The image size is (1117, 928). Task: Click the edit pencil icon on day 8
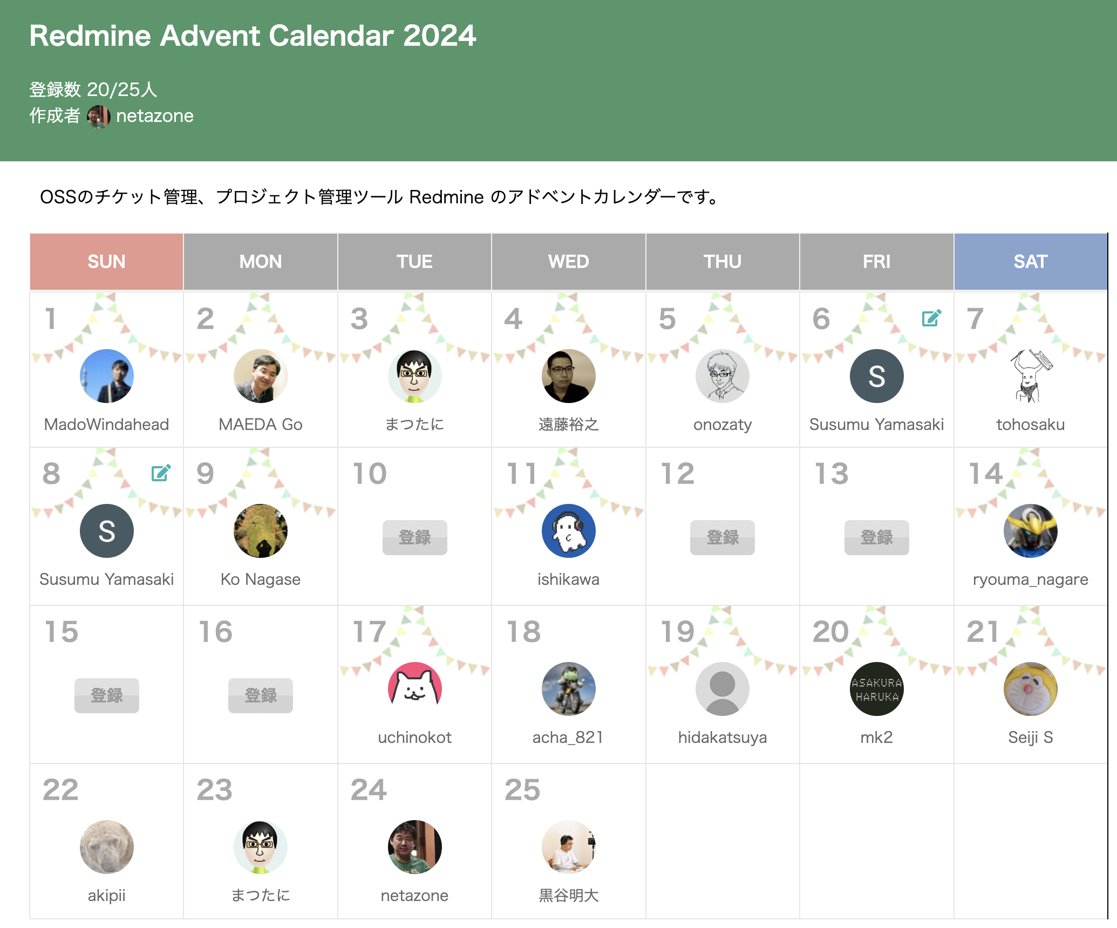[x=161, y=473]
